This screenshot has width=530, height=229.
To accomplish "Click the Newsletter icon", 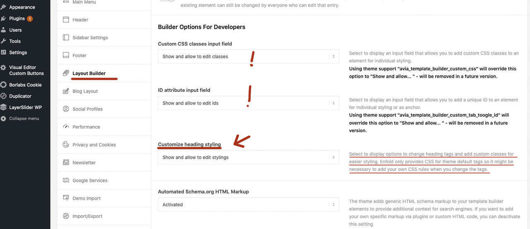I will [66, 162].
